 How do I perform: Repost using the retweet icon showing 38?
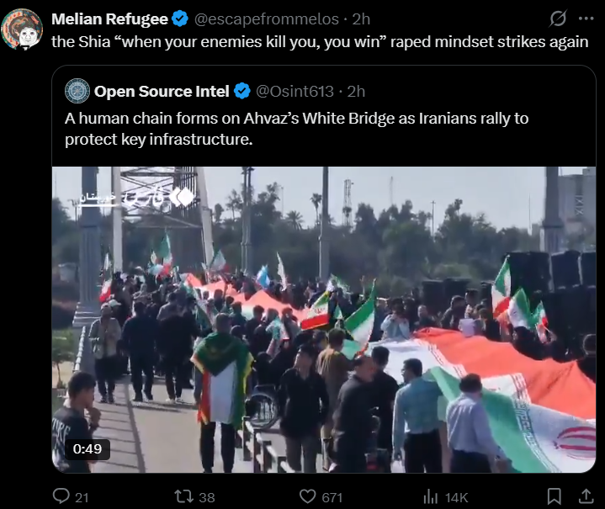(x=184, y=496)
